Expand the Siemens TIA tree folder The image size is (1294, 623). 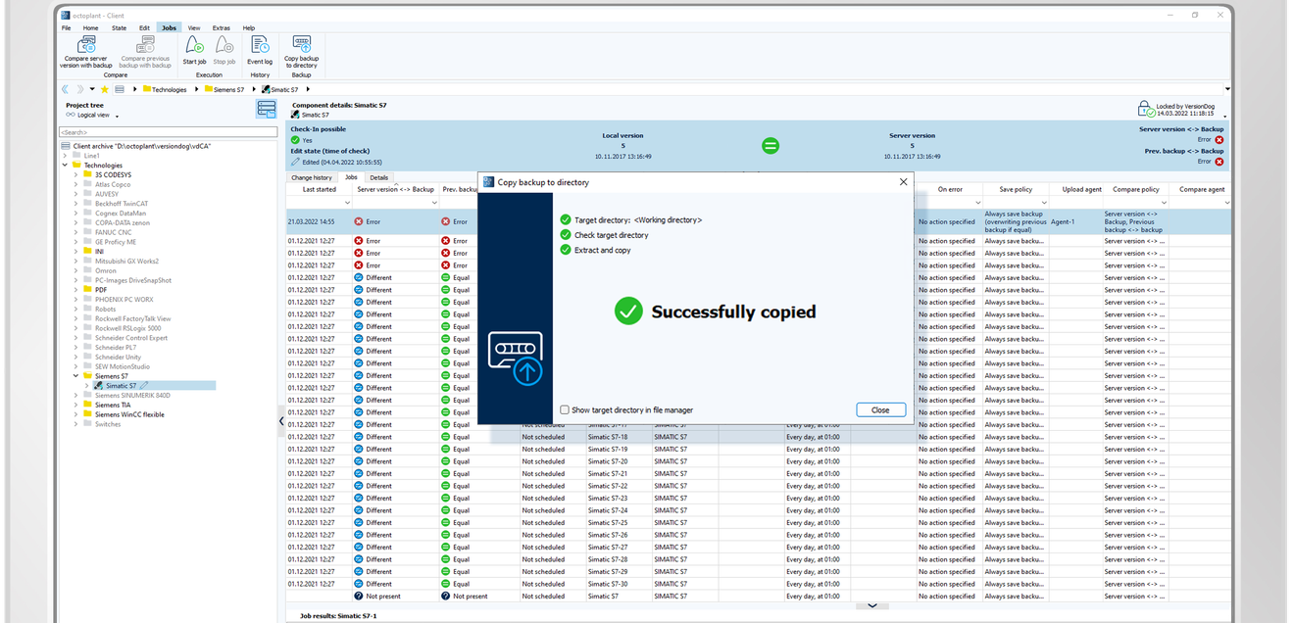pos(76,405)
